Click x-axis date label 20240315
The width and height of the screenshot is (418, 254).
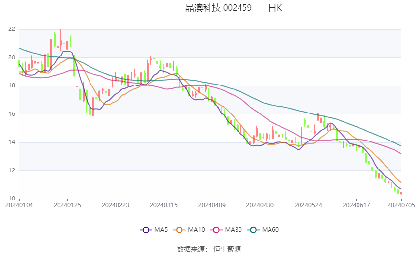pos(164,205)
